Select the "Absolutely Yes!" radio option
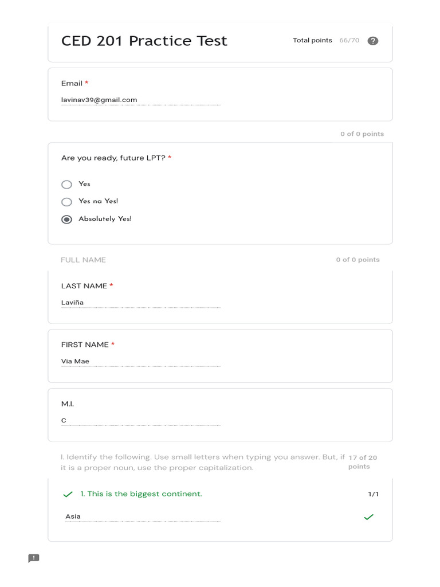This screenshot has height=587, width=440. click(67, 220)
